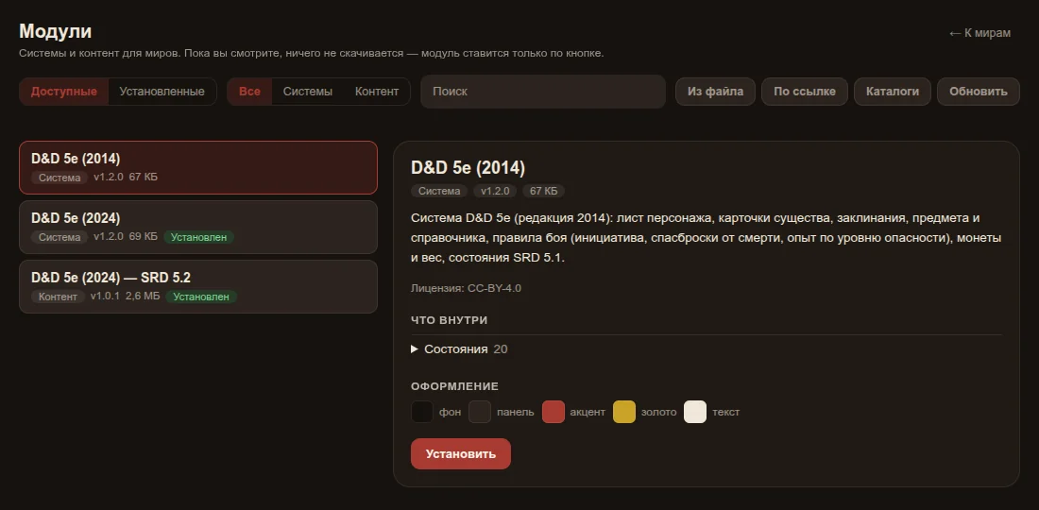
Task: Select the D&D 5e (2024) system module
Action: click(198, 228)
